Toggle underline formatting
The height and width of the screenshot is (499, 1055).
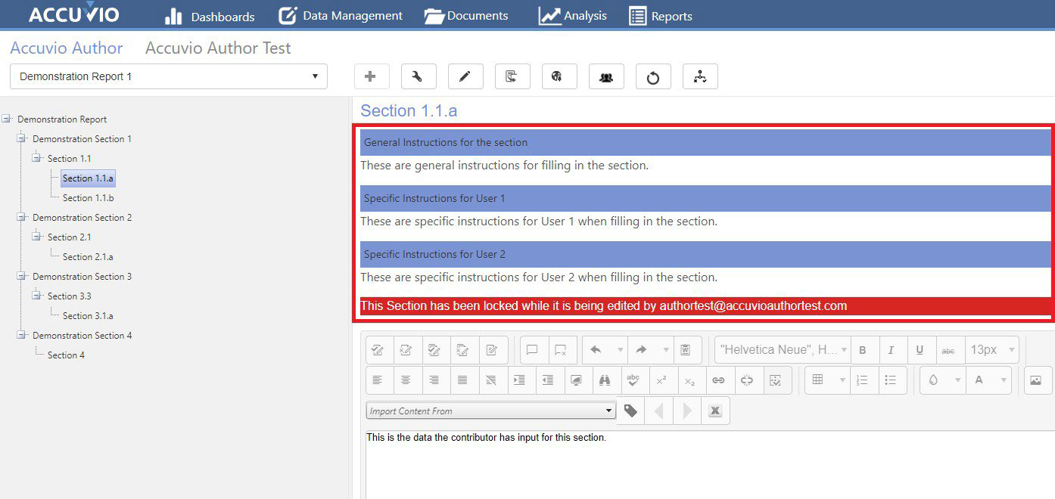click(x=920, y=350)
